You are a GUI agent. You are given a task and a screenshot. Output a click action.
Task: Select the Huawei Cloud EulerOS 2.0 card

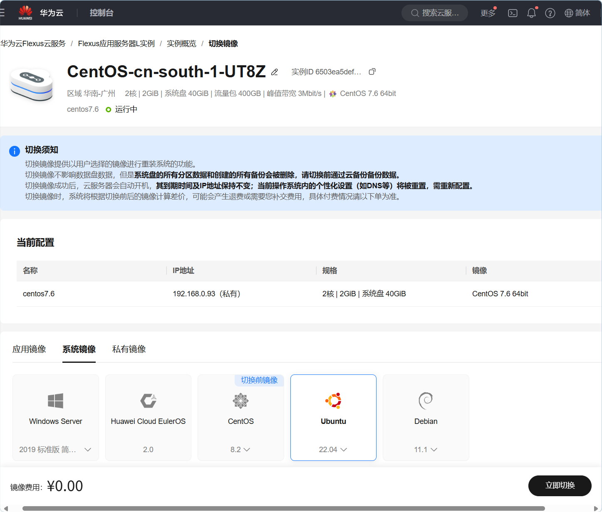(148, 418)
